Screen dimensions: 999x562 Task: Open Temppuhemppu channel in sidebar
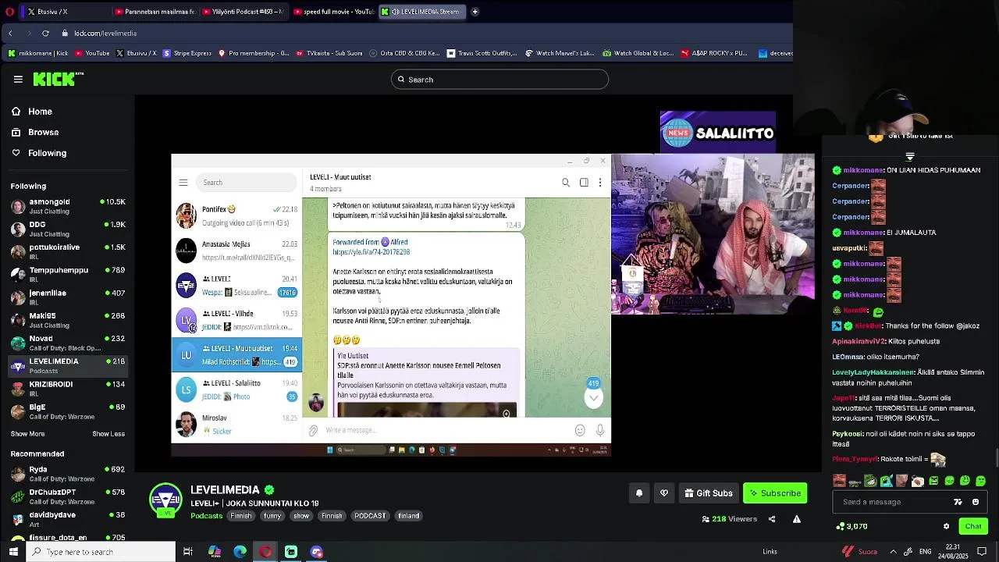click(68, 274)
